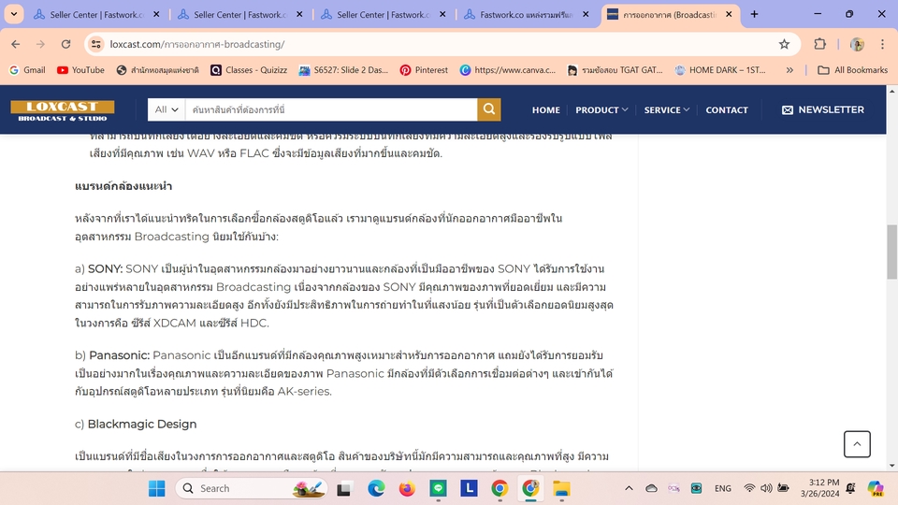This screenshot has width=898, height=505.
Task: Close the active Broadcasting tab
Action: [x=729, y=14]
